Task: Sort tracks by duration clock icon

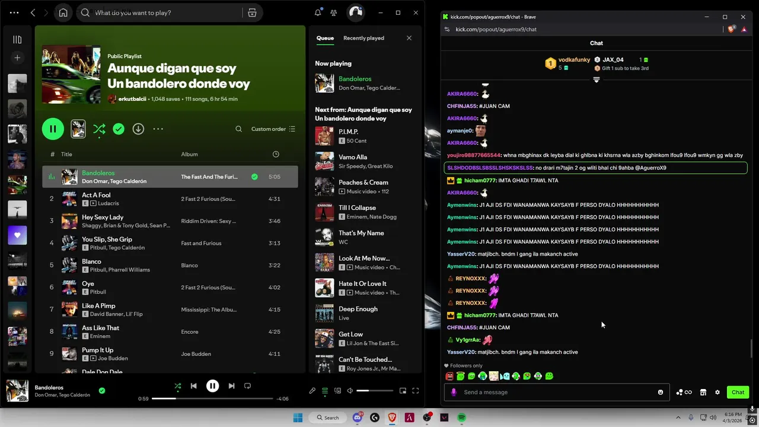Action: pos(276,154)
